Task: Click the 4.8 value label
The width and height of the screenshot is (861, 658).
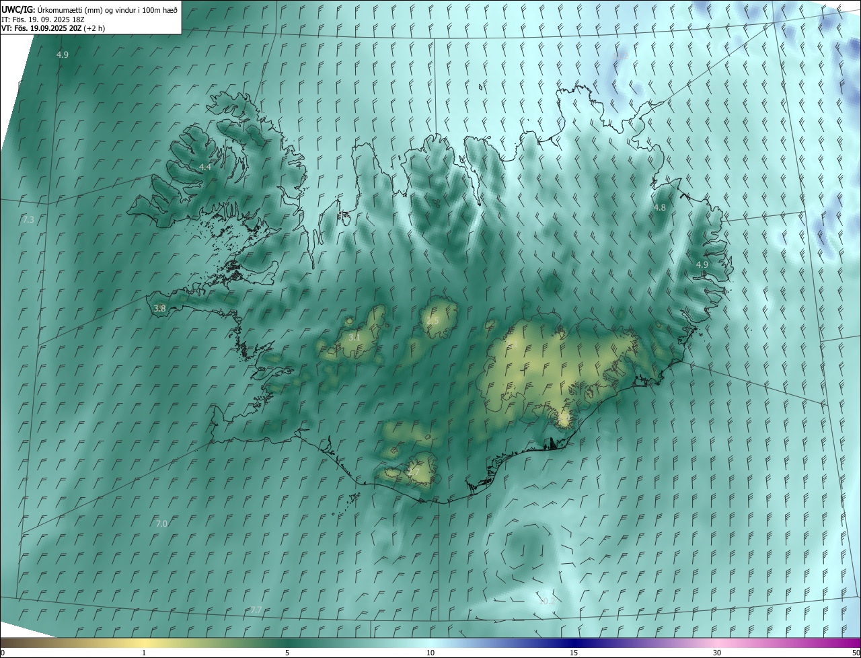Action: [x=660, y=208]
